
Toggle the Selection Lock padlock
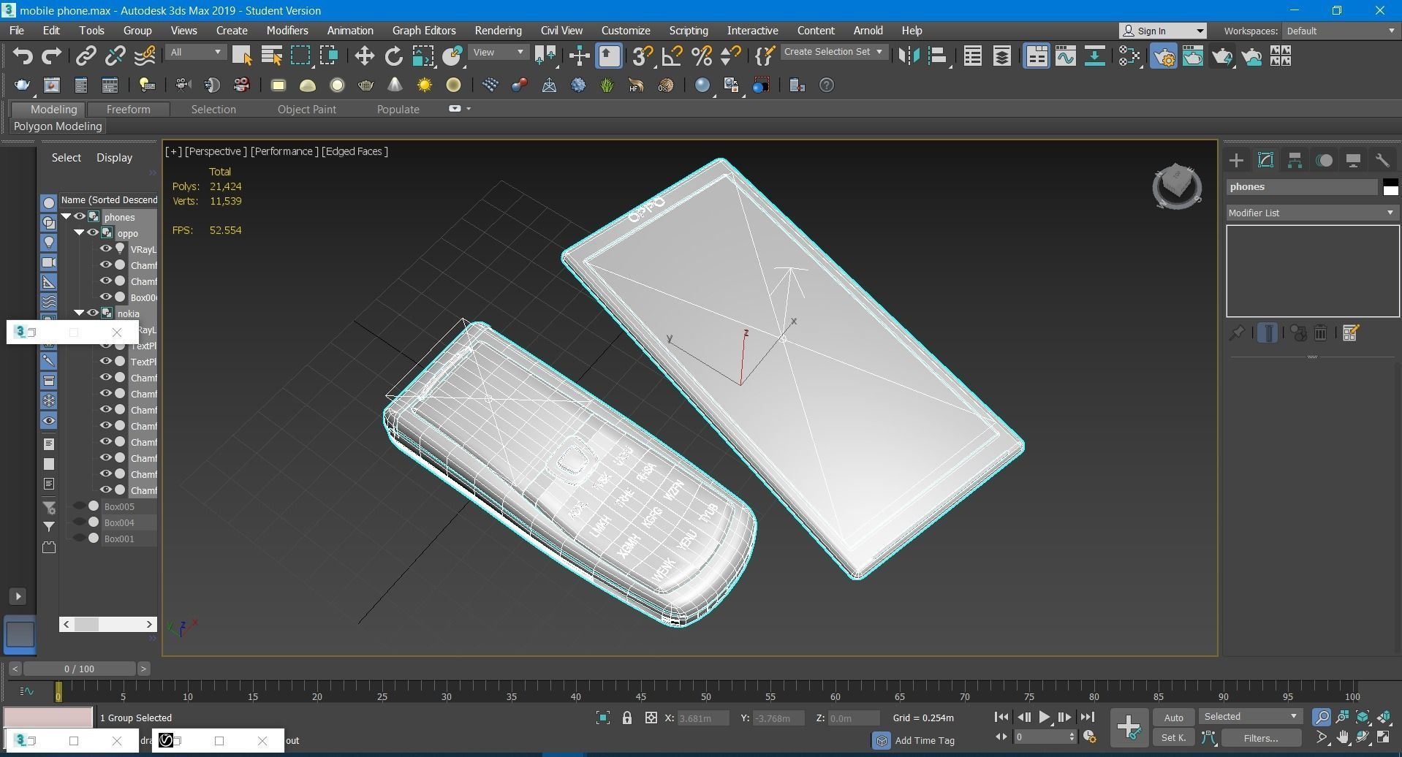[626, 718]
